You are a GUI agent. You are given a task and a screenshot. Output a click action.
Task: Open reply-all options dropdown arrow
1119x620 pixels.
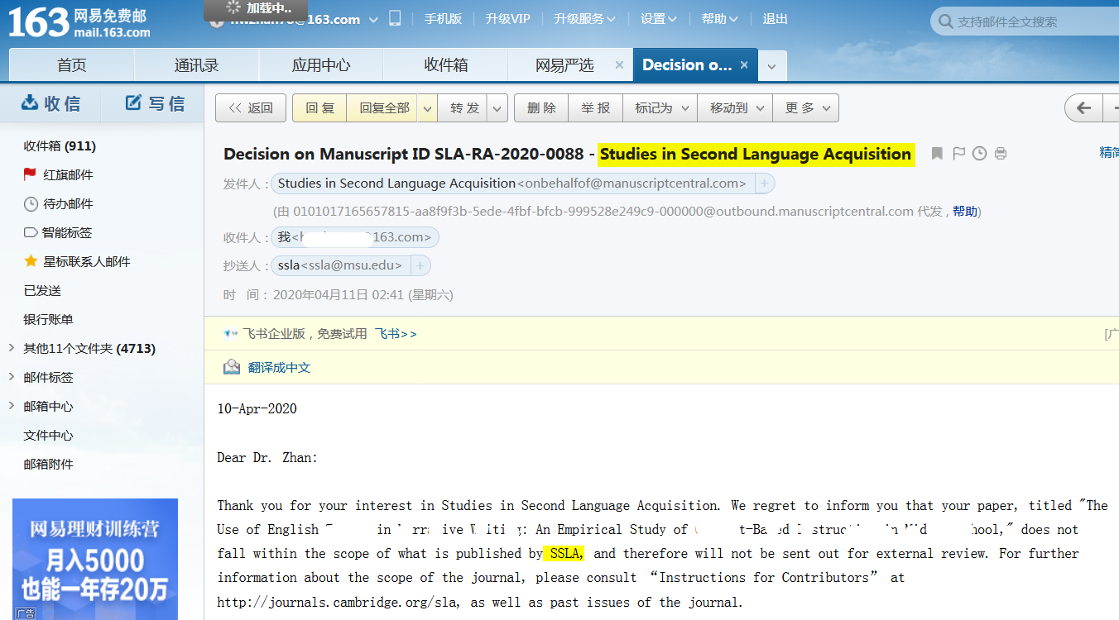tap(427, 108)
